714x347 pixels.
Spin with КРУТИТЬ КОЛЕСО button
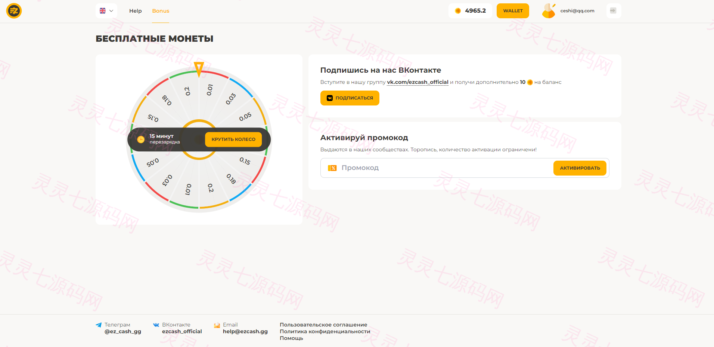233,139
